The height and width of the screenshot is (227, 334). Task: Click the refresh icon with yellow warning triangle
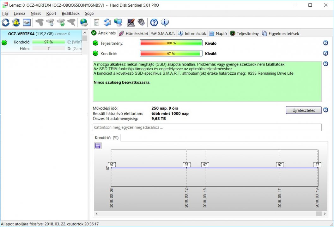click(16, 22)
